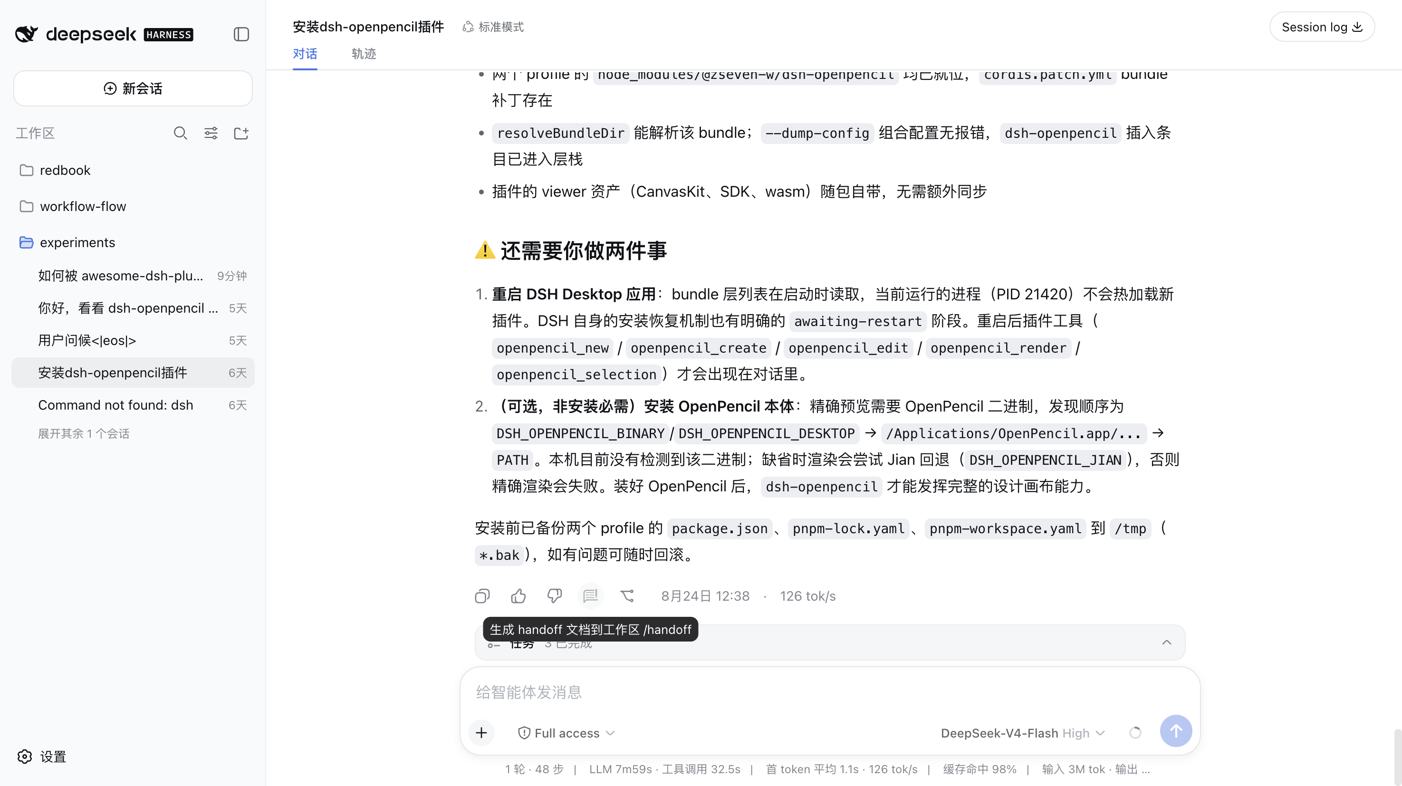The height and width of the screenshot is (786, 1402).
Task: Open the Full access permission dropdown
Action: pyautogui.click(x=567, y=733)
